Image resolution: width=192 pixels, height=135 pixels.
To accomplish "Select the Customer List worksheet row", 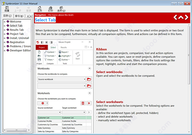I will point(64,118).
